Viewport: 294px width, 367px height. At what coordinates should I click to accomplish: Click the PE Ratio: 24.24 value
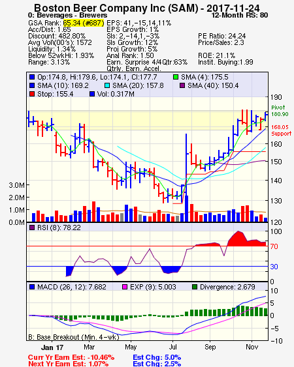222,36
